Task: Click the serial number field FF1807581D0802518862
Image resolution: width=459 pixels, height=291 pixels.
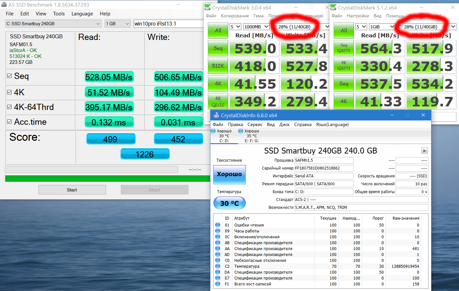Action: click(x=324, y=168)
